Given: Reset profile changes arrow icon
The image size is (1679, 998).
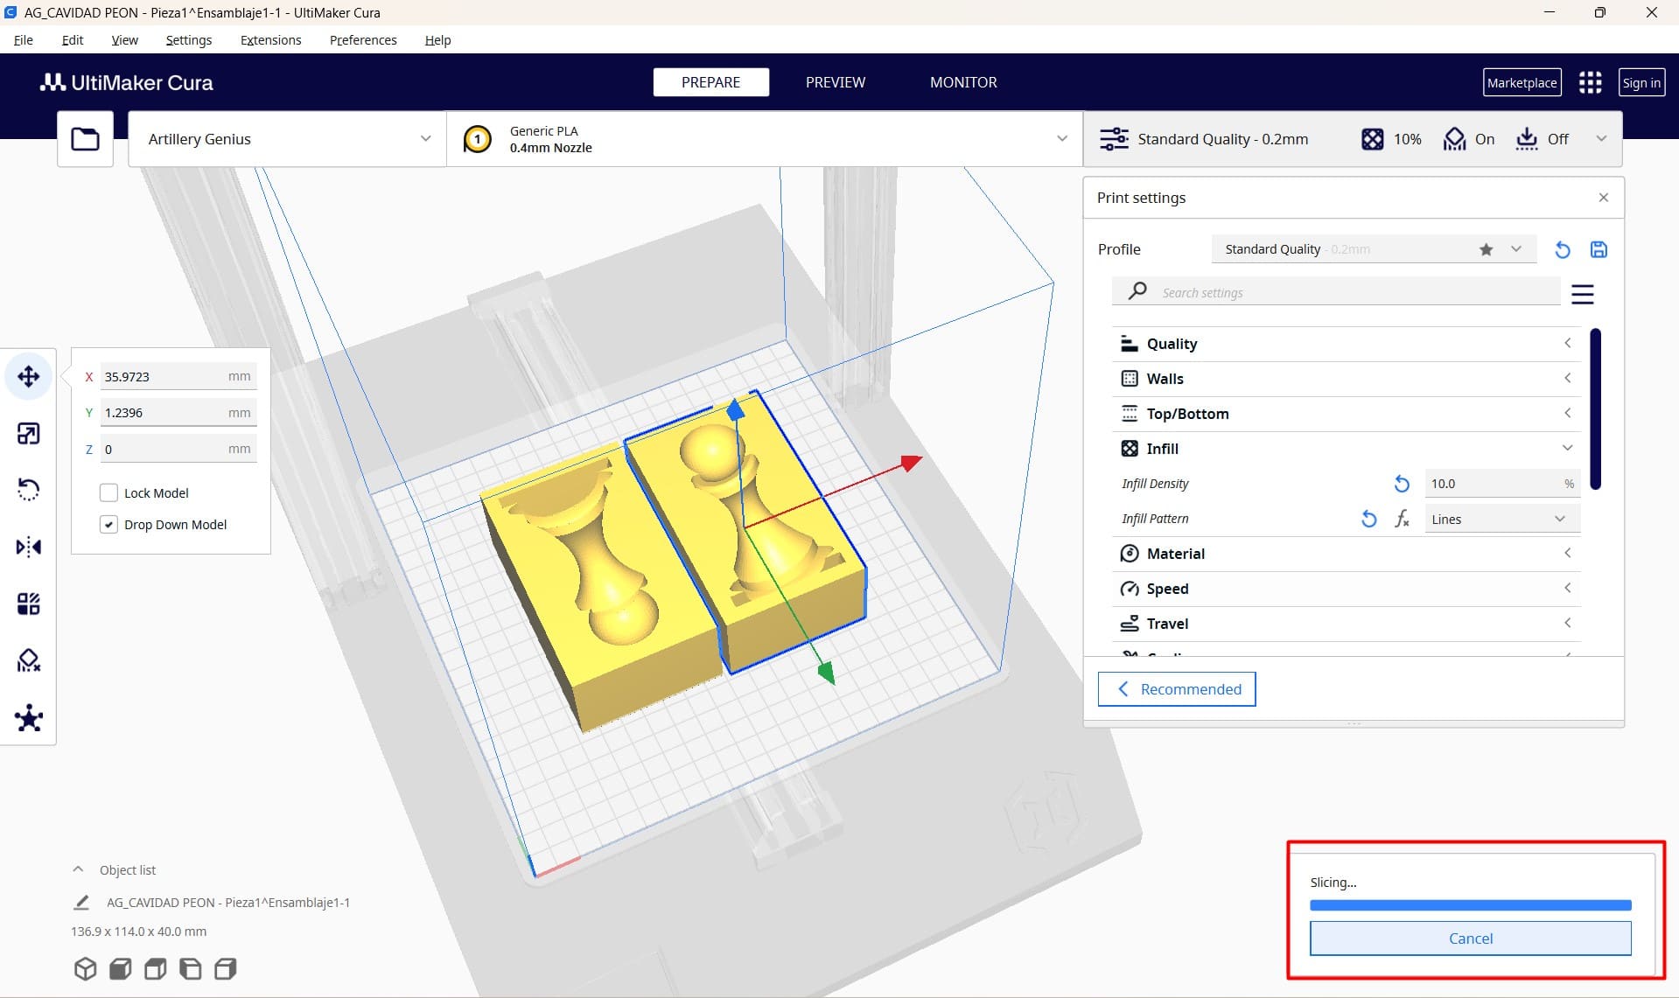Looking at the screenshot, I should 1562,250.
